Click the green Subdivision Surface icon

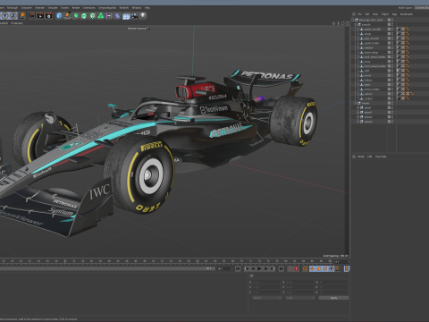coord(76,15)
